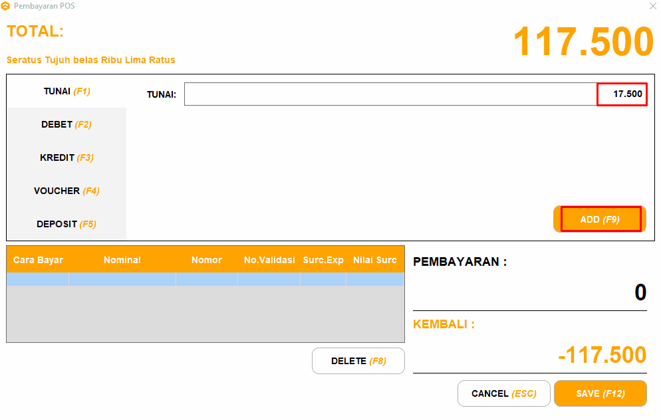Open the KREDIT (F3) payment tab
This screenshot has height=420, width=661.
click(x=66, y=157)
